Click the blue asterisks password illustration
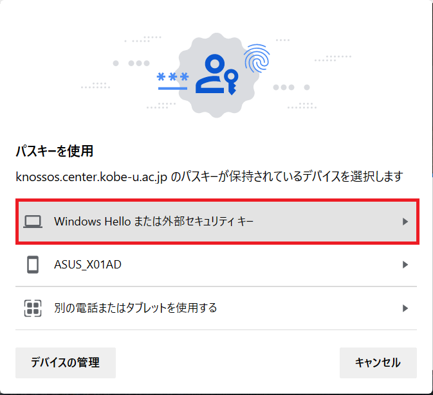Image resolution: width=433 pixels, height=395 pixels. (172, 81)
